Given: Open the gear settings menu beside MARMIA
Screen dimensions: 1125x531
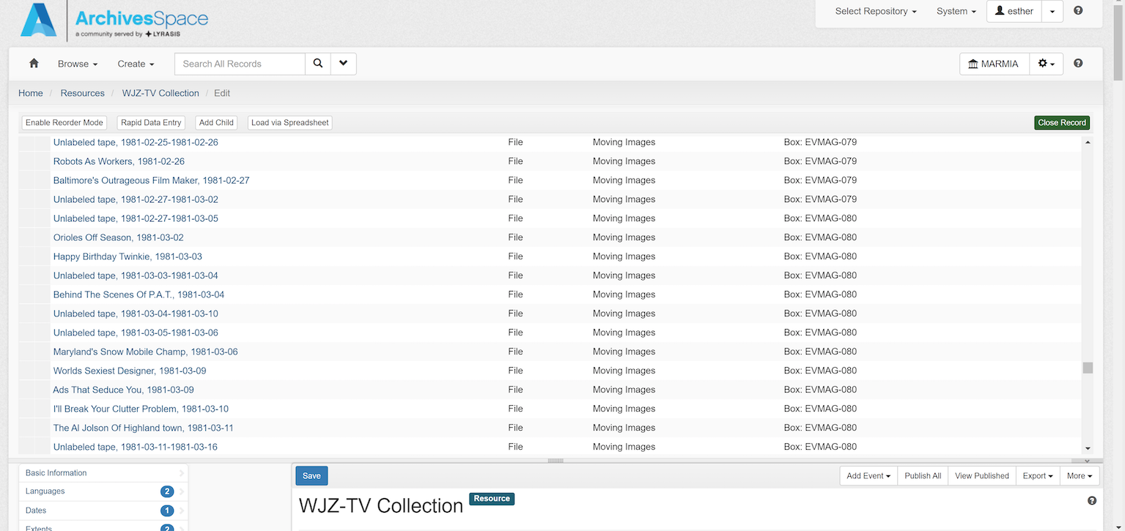Looking at the screenshot, I should pos(1046,64).
